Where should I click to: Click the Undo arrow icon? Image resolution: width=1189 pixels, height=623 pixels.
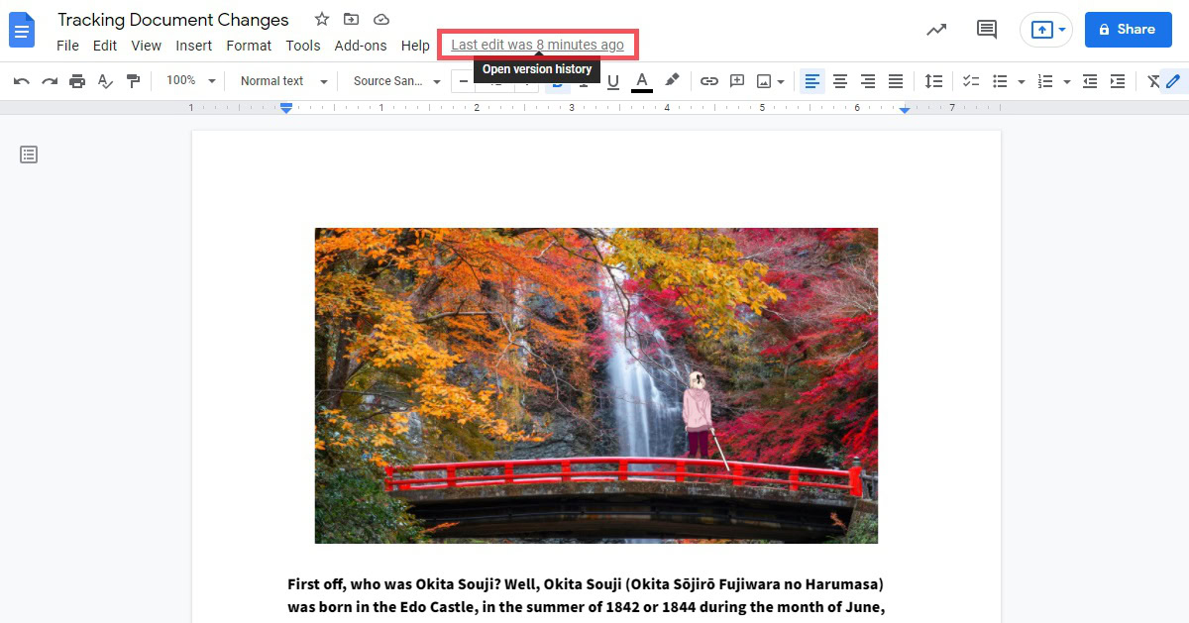coord(22,81)
